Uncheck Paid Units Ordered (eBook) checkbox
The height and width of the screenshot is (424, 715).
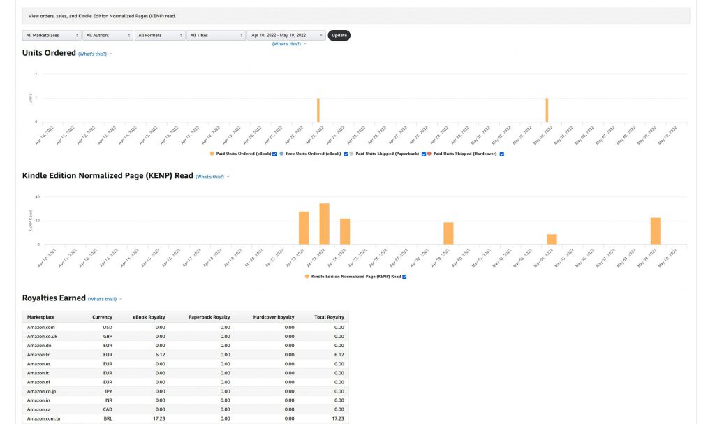tap(274, 154)
